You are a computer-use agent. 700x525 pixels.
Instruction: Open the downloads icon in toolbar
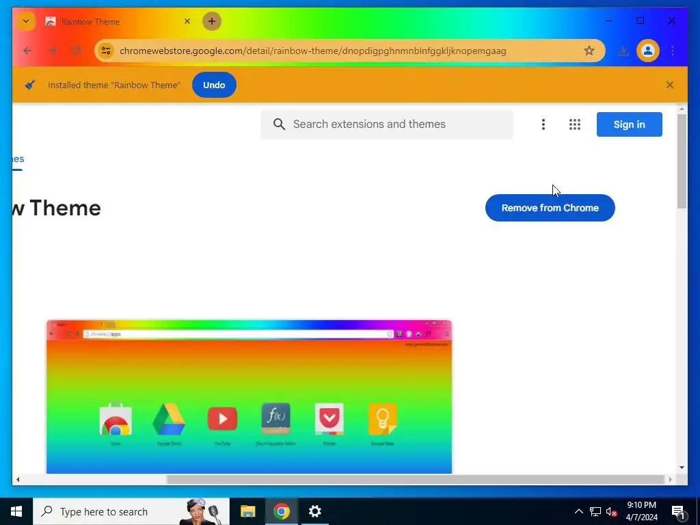(x=623, y=51)
